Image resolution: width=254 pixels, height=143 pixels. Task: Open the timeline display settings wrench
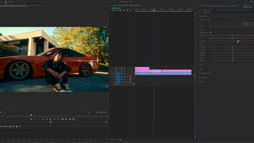coord(127,10)
